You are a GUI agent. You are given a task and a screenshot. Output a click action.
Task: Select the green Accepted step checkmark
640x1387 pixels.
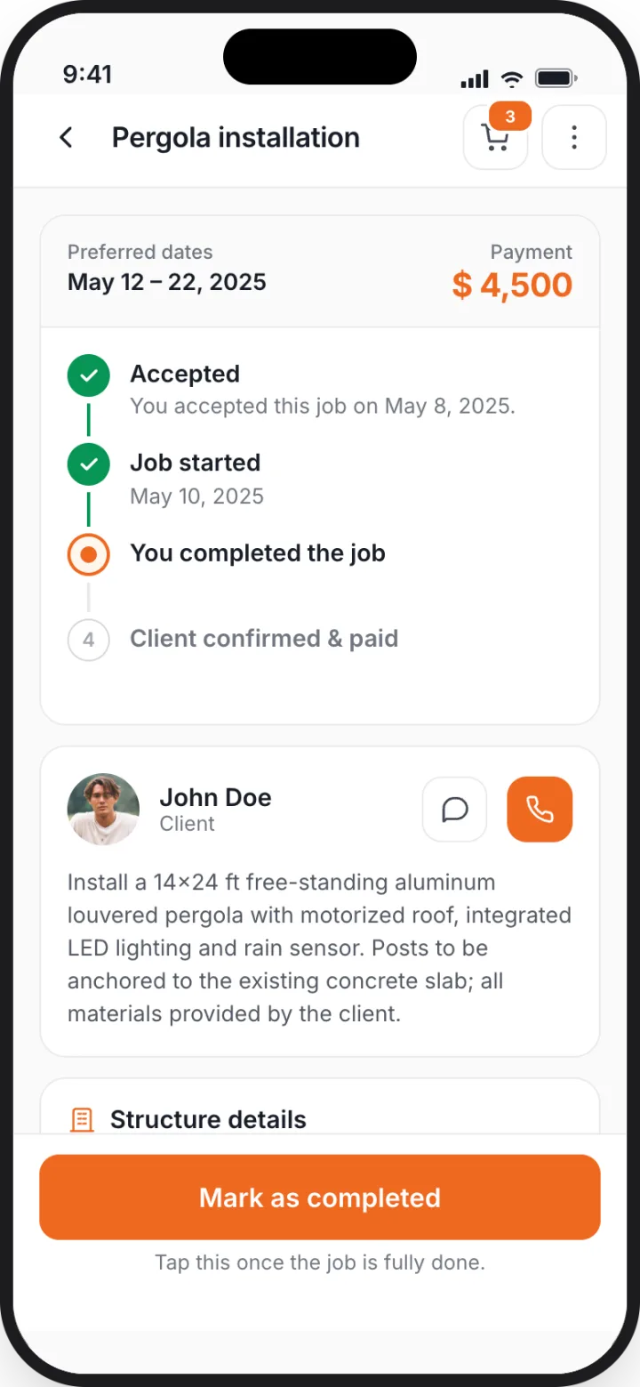(x=89, y=376)
